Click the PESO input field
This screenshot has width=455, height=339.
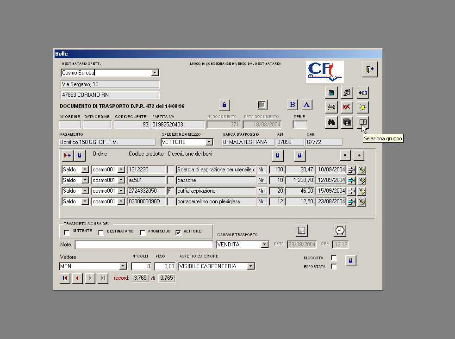[x=165, y=266]
